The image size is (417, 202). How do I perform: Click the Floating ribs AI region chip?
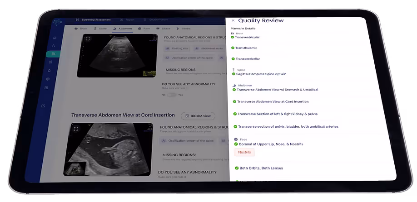click(x=176, y=48)
